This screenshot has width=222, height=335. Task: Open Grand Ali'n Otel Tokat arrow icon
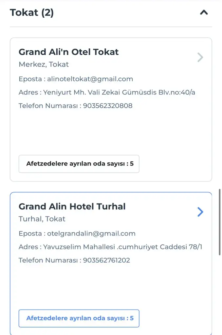200,58
